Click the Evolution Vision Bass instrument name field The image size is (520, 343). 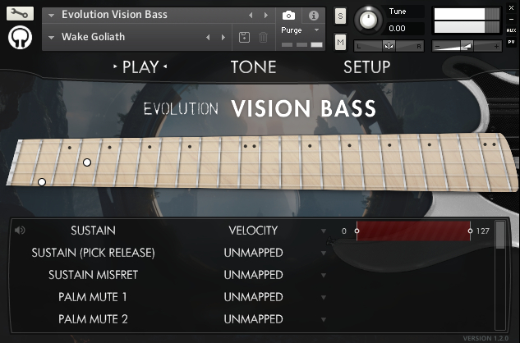(x=114, y=15)
